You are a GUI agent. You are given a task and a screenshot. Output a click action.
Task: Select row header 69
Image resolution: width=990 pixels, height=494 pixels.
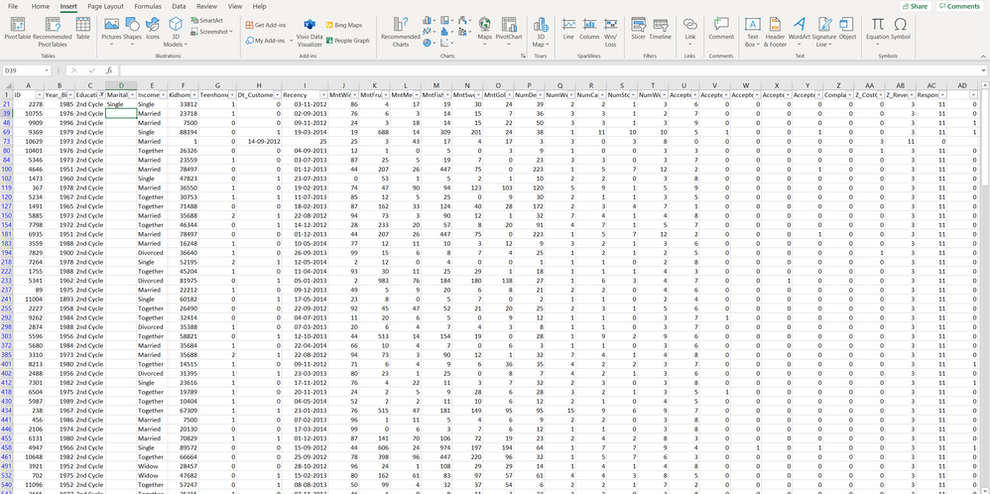point(7,132)
